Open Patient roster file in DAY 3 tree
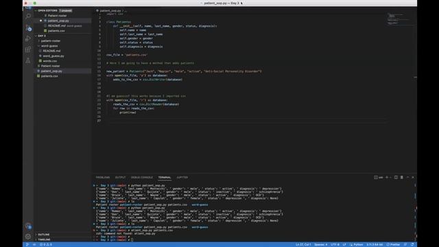This screenshot has height=247, width=439. click(50, 66)
